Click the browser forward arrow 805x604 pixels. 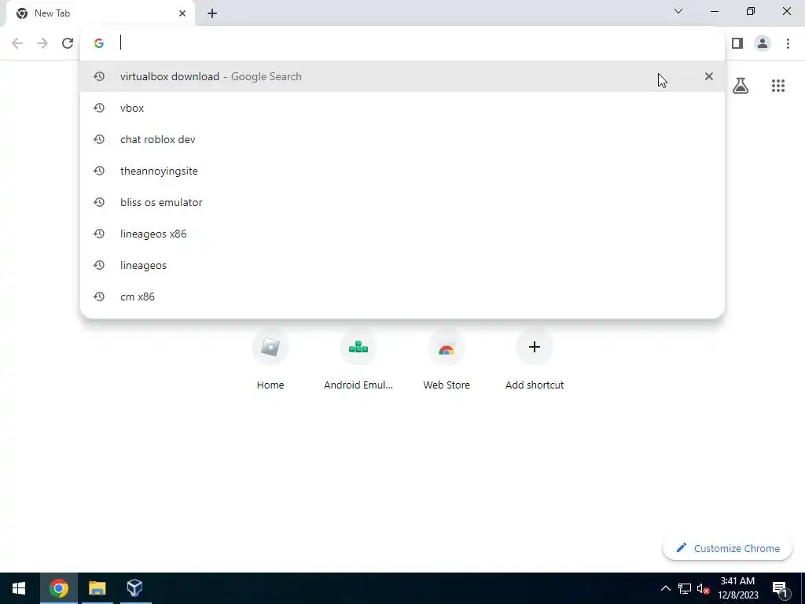(42, 43)
